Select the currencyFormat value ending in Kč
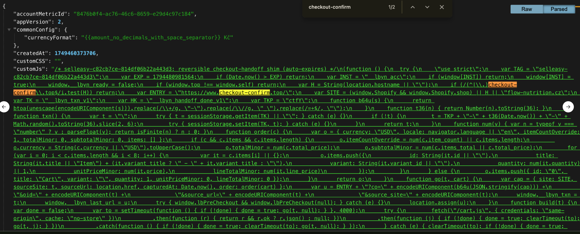580x234 pixels. pos(157,37)
